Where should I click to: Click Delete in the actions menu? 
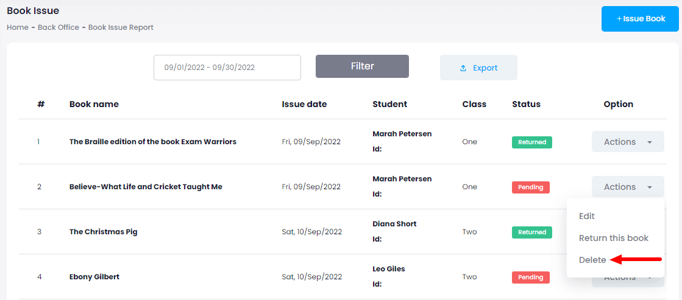pyautogui.click(x=592, y=260)
